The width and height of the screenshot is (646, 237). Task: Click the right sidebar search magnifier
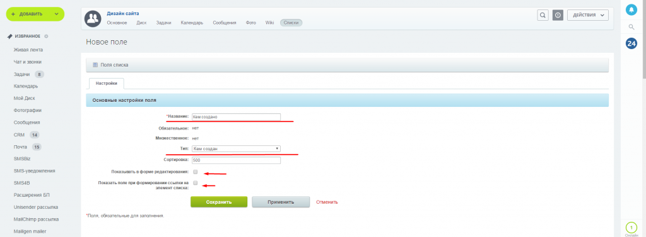(x=631, y=27)
